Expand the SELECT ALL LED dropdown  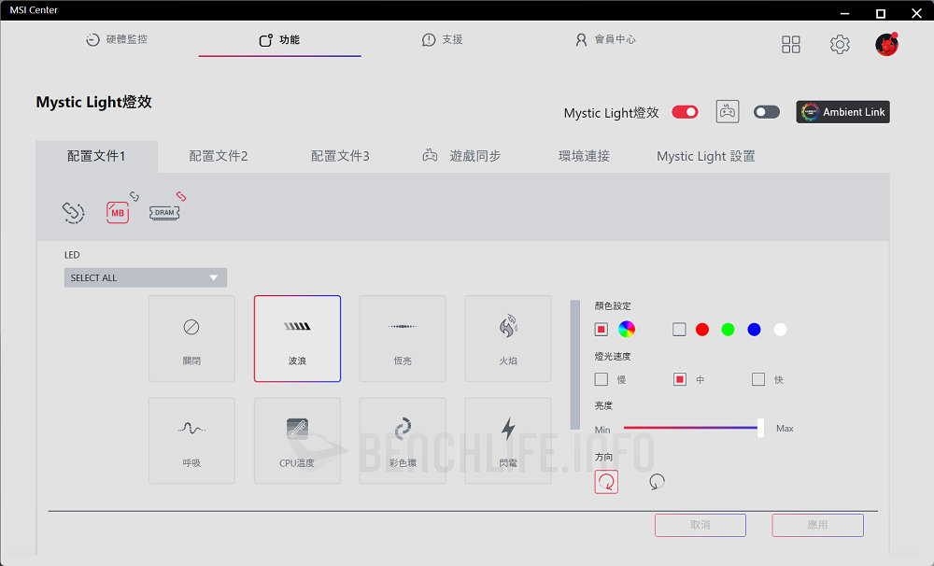click(146, 277)
